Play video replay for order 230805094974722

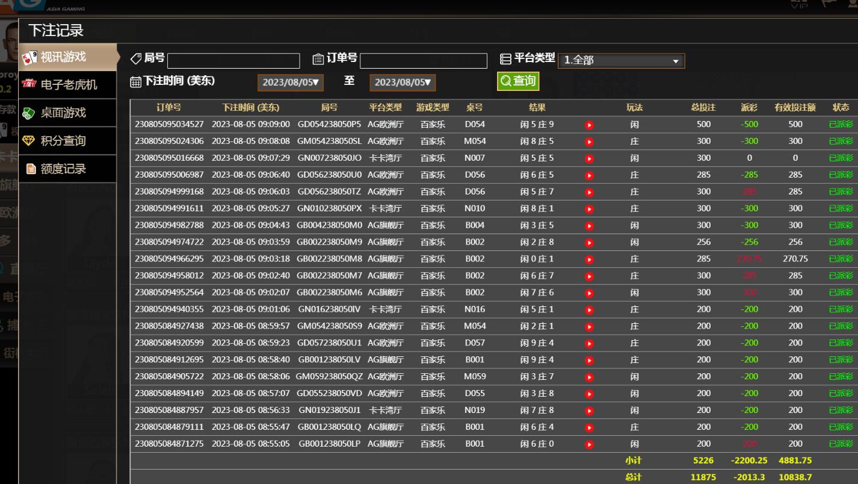click(590, 243)
